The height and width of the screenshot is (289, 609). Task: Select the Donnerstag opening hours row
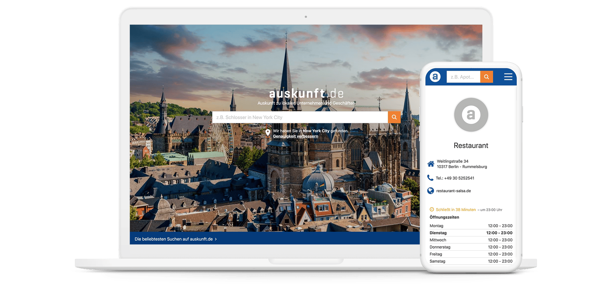(x=471, y=247)
